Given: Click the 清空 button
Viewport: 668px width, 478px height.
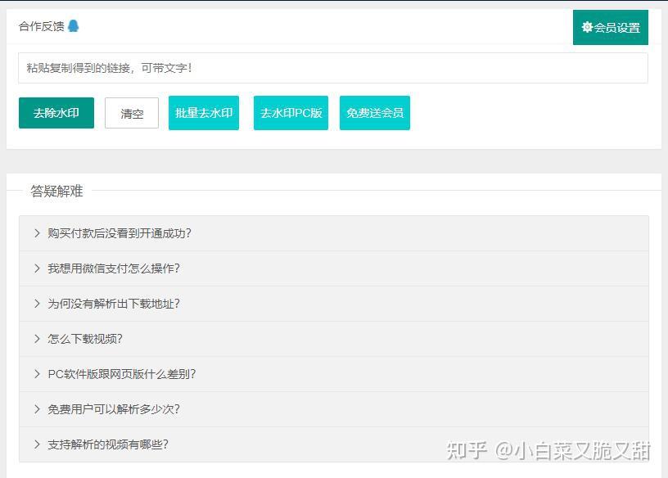Looking at the screenshot, I should tap(132, 113).
